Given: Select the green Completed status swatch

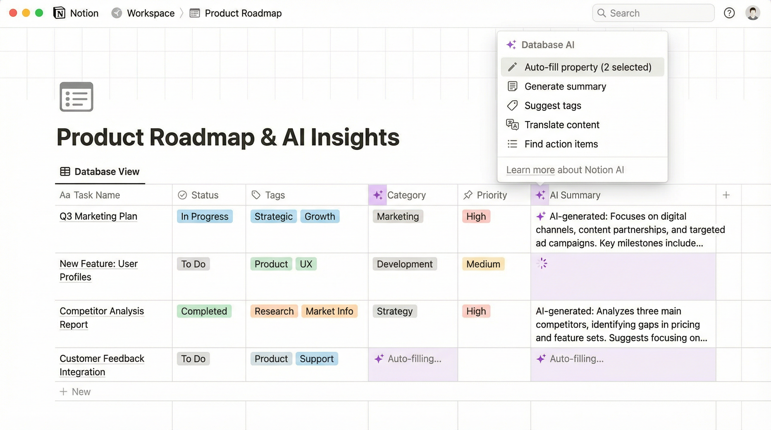Looking at the screenshot, I should (x=204, y=311).
